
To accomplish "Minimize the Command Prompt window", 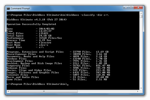I will click(x=126, y=7).
